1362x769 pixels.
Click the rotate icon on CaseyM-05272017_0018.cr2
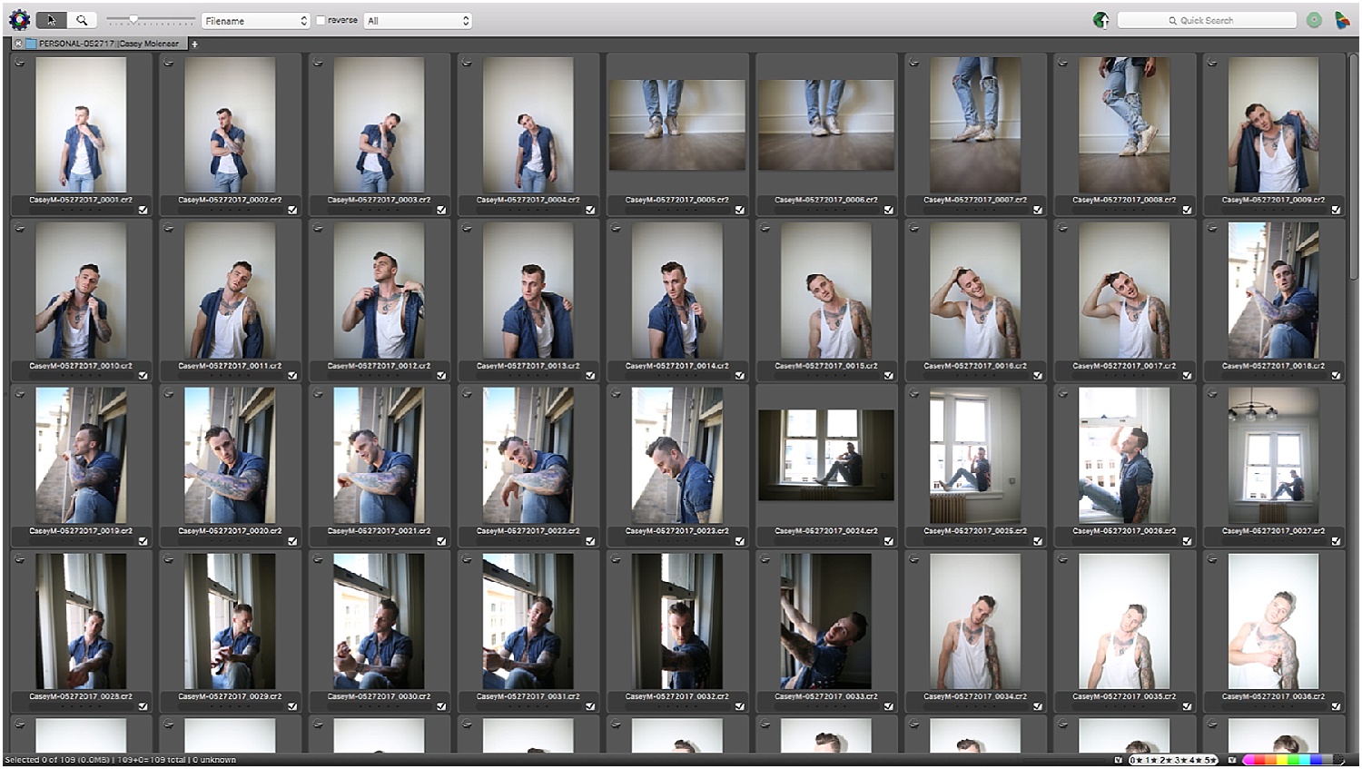(x=1212, y=229)
